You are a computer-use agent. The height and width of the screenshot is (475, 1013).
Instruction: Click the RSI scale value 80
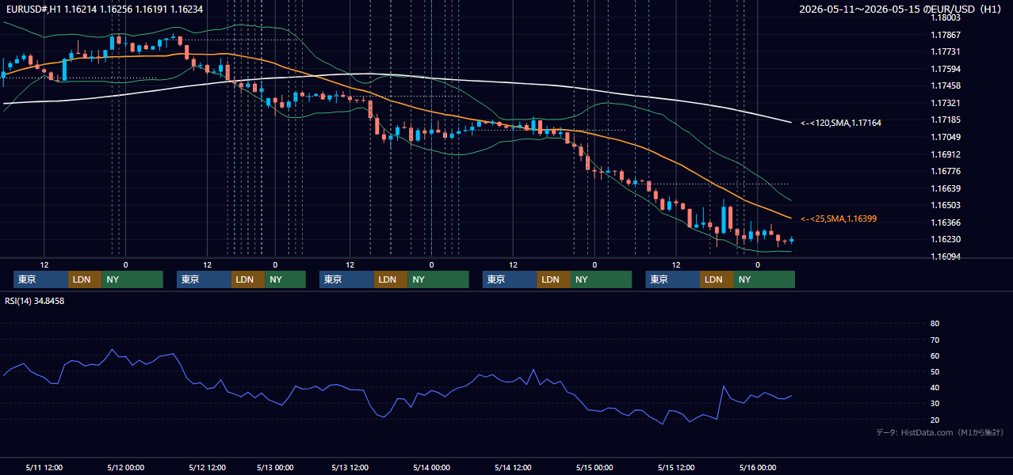coord(935,324)
